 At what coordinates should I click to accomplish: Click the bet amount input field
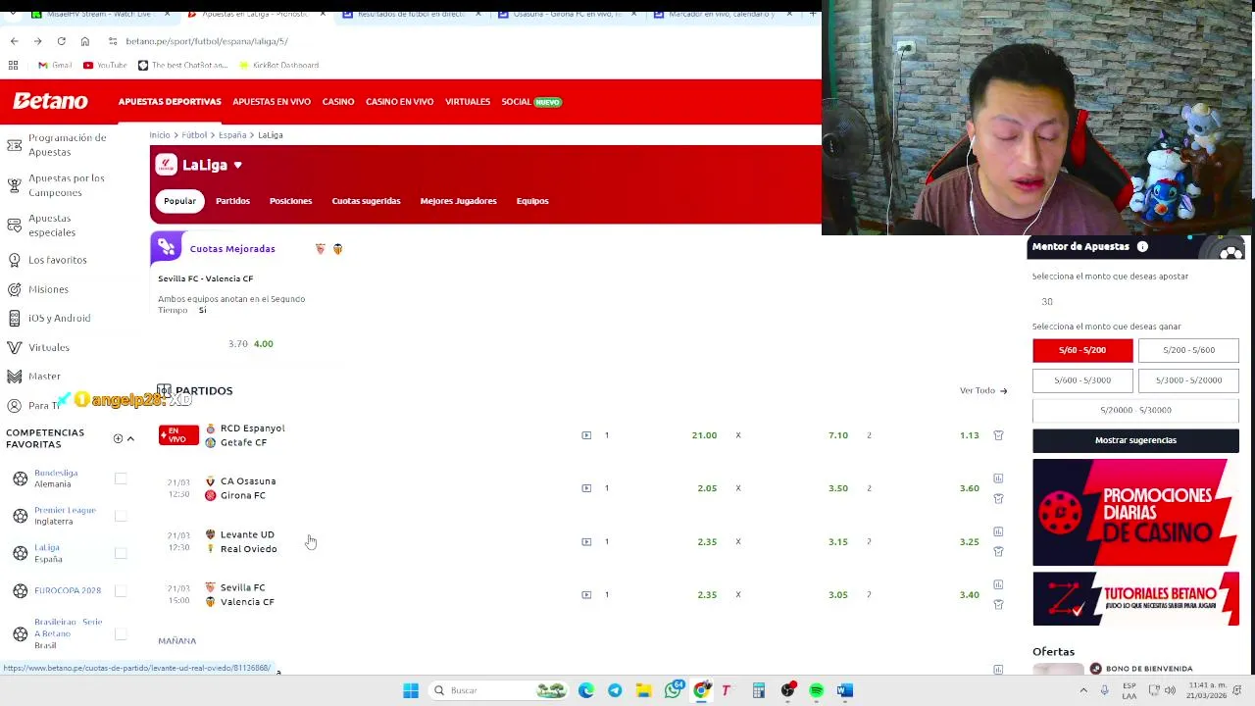[x=1135, y=302]
